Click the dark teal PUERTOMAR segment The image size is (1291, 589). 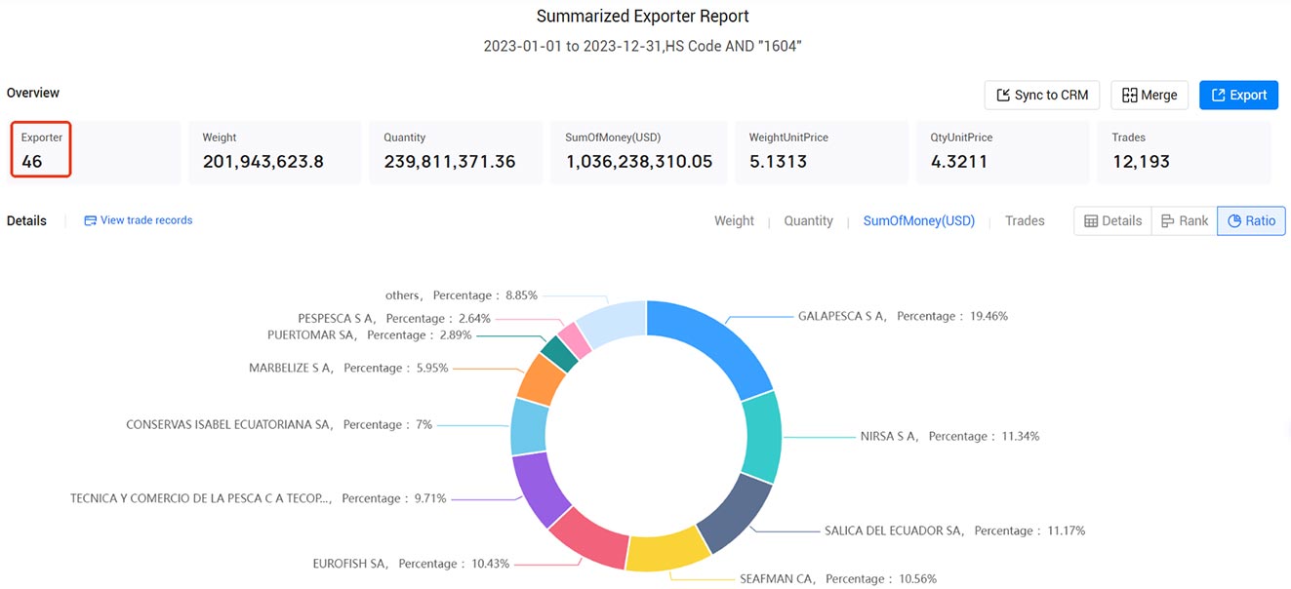click(x=558, y=352)
